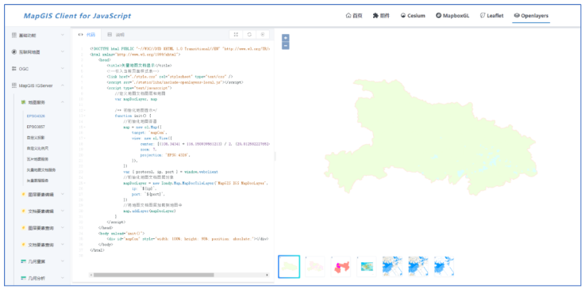Expand the 文档要素编辑 chevron

coord(63,211)
